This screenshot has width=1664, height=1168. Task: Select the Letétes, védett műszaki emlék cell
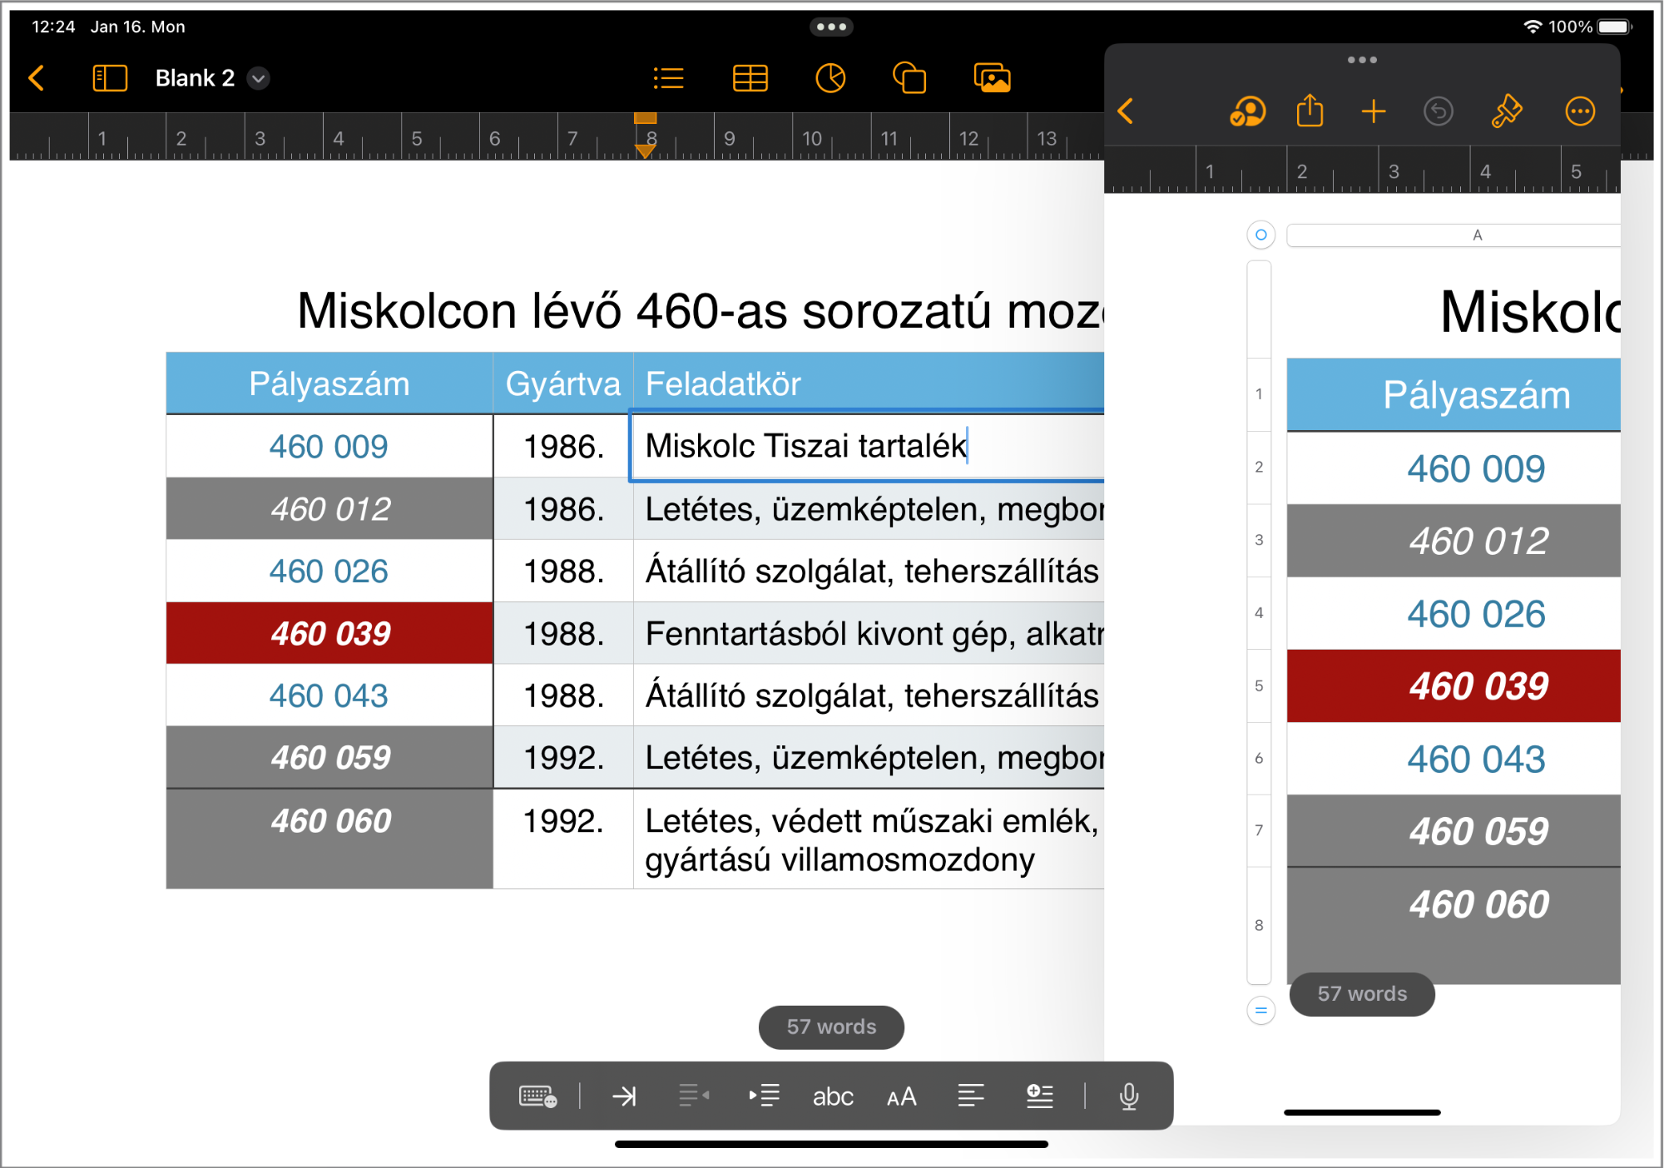869,839
